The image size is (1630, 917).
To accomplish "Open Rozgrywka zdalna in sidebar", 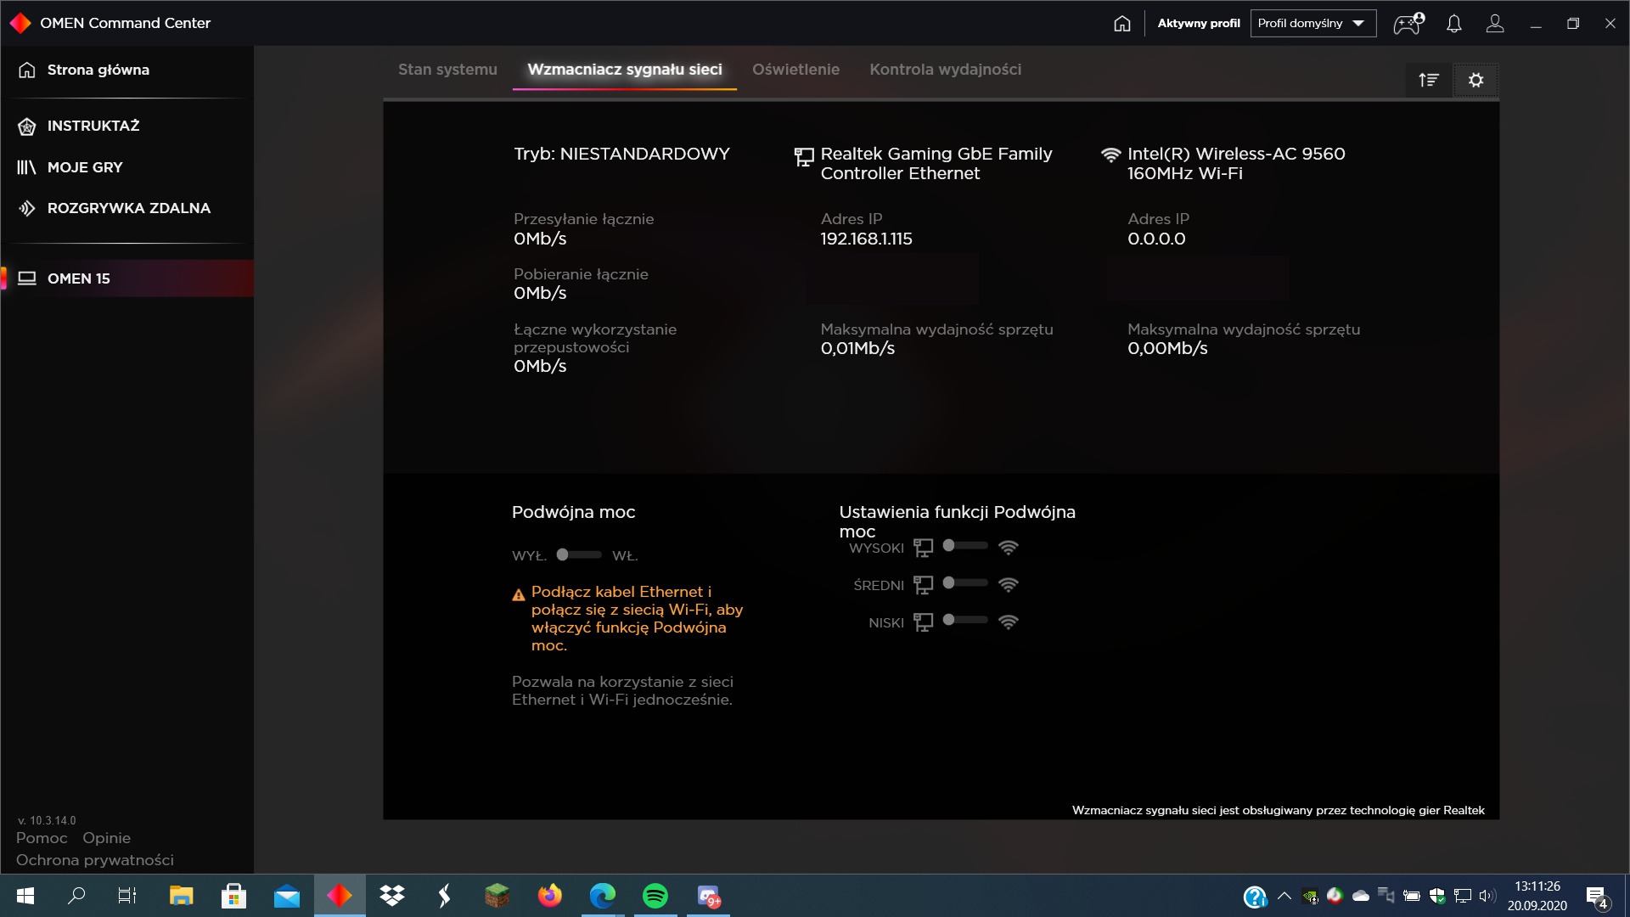I will [128, 208].
